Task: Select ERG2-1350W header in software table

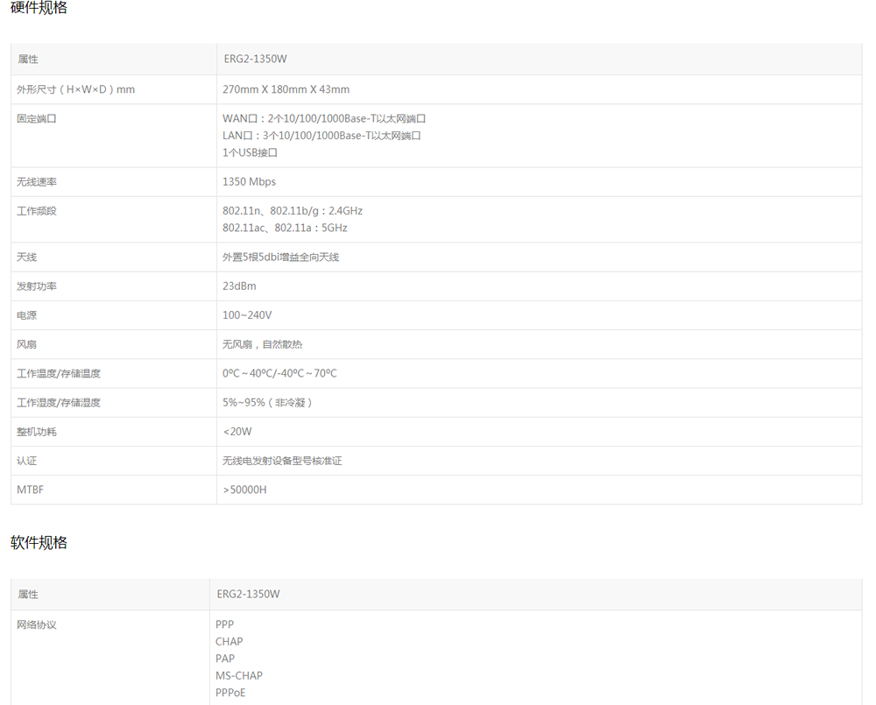Action: pyautogui.click(x=248, y=594)
